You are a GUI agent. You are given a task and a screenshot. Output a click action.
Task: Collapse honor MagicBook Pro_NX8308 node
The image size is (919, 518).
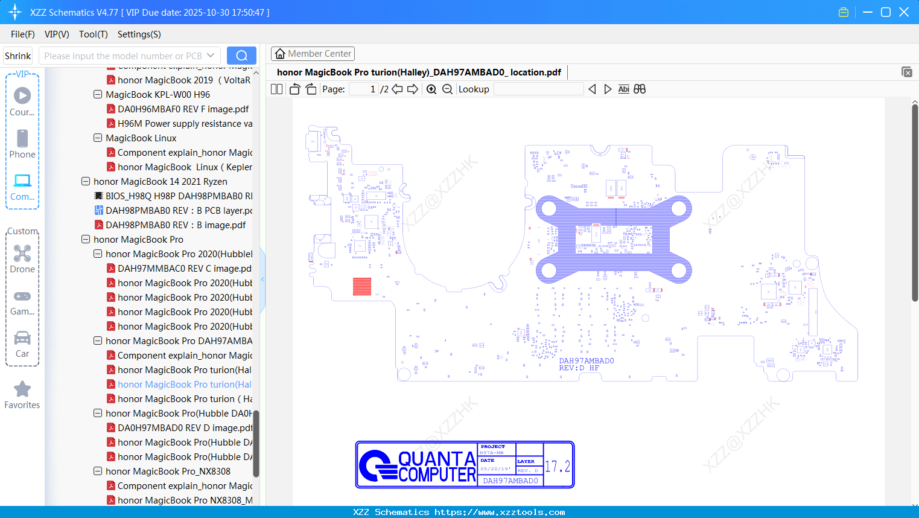coord(98,471)
